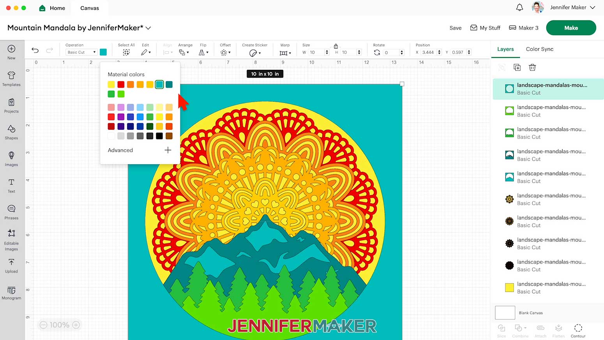Click the operation color swatch in toolbar

103,52
